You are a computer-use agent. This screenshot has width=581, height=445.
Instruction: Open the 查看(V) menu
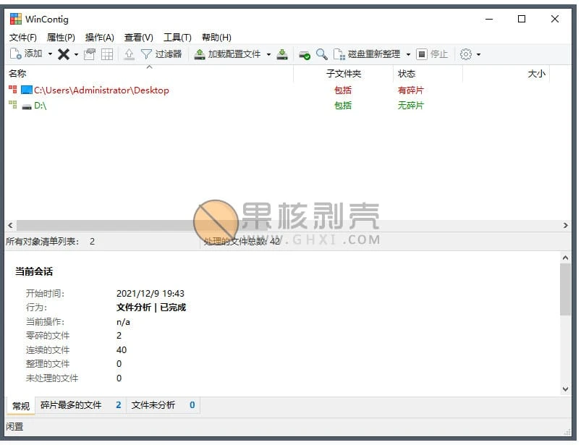click(139, 38)
